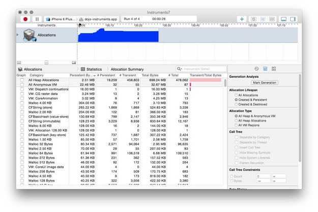
Task: Tick the graph checkbox for All Heap Allocations
Action: point(21,80)
